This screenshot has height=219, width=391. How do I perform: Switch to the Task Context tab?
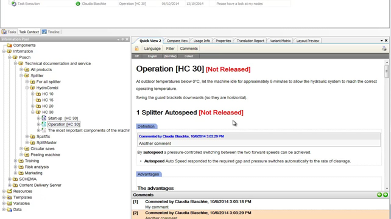[29, 32]
